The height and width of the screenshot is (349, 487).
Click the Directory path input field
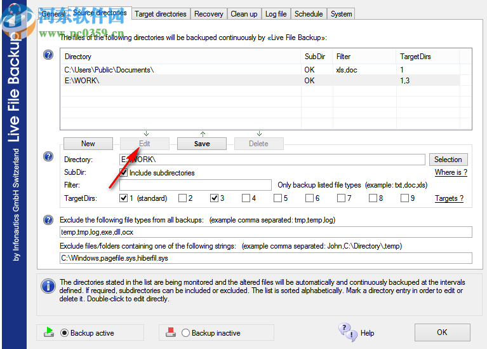[272, 160]
